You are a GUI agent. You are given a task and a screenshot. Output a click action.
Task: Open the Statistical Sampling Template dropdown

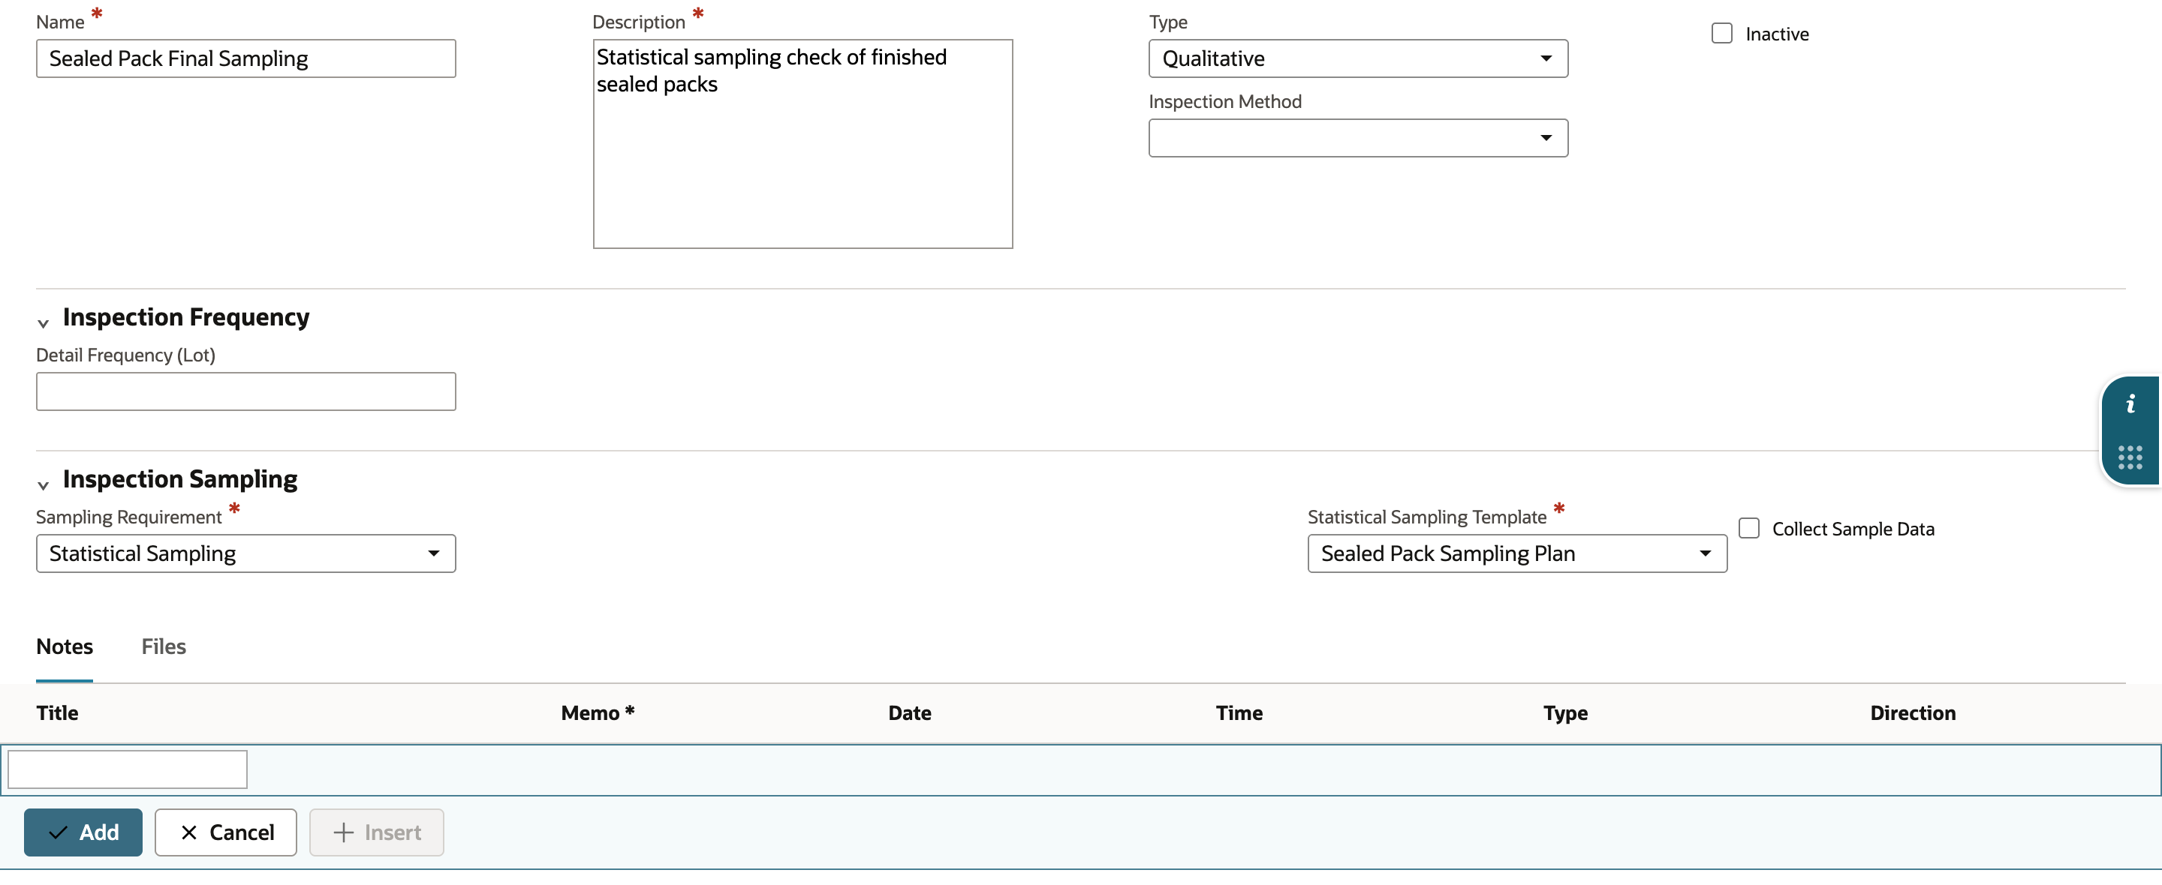pos(1516,553)
